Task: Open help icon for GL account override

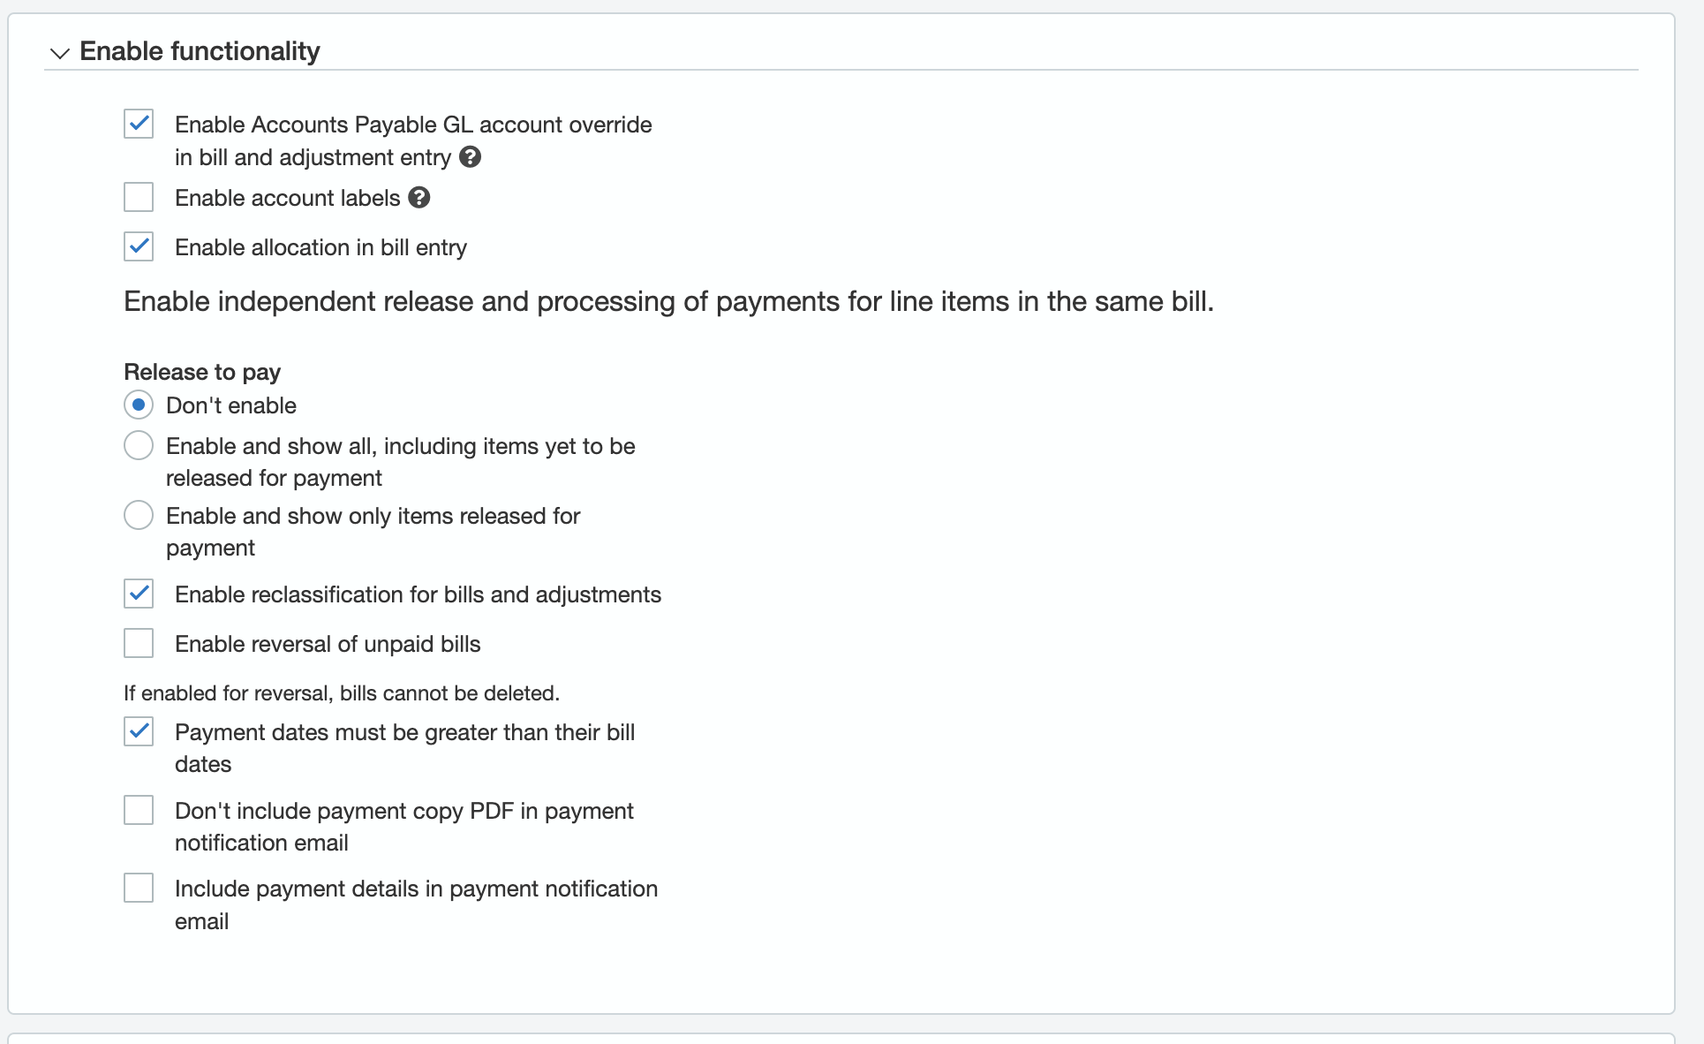Action: pos(471,157)
